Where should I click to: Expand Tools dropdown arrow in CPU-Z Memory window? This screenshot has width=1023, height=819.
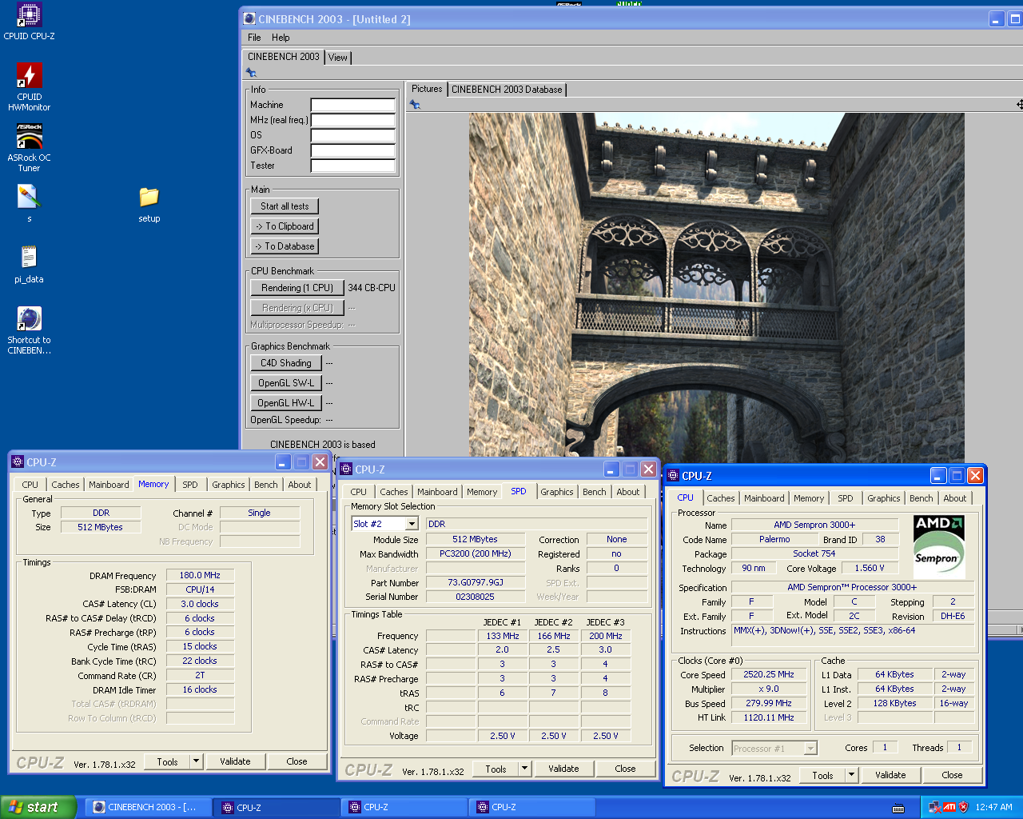pos(196,761)
